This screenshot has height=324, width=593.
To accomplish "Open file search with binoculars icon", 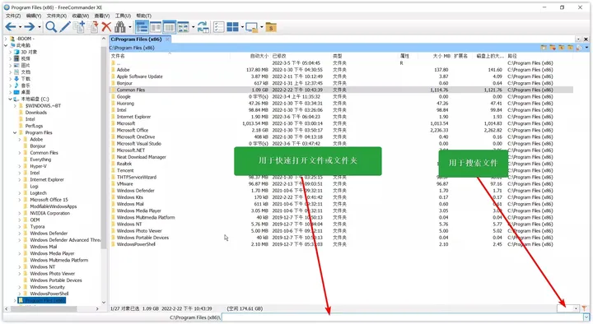I will coord(120,27).
